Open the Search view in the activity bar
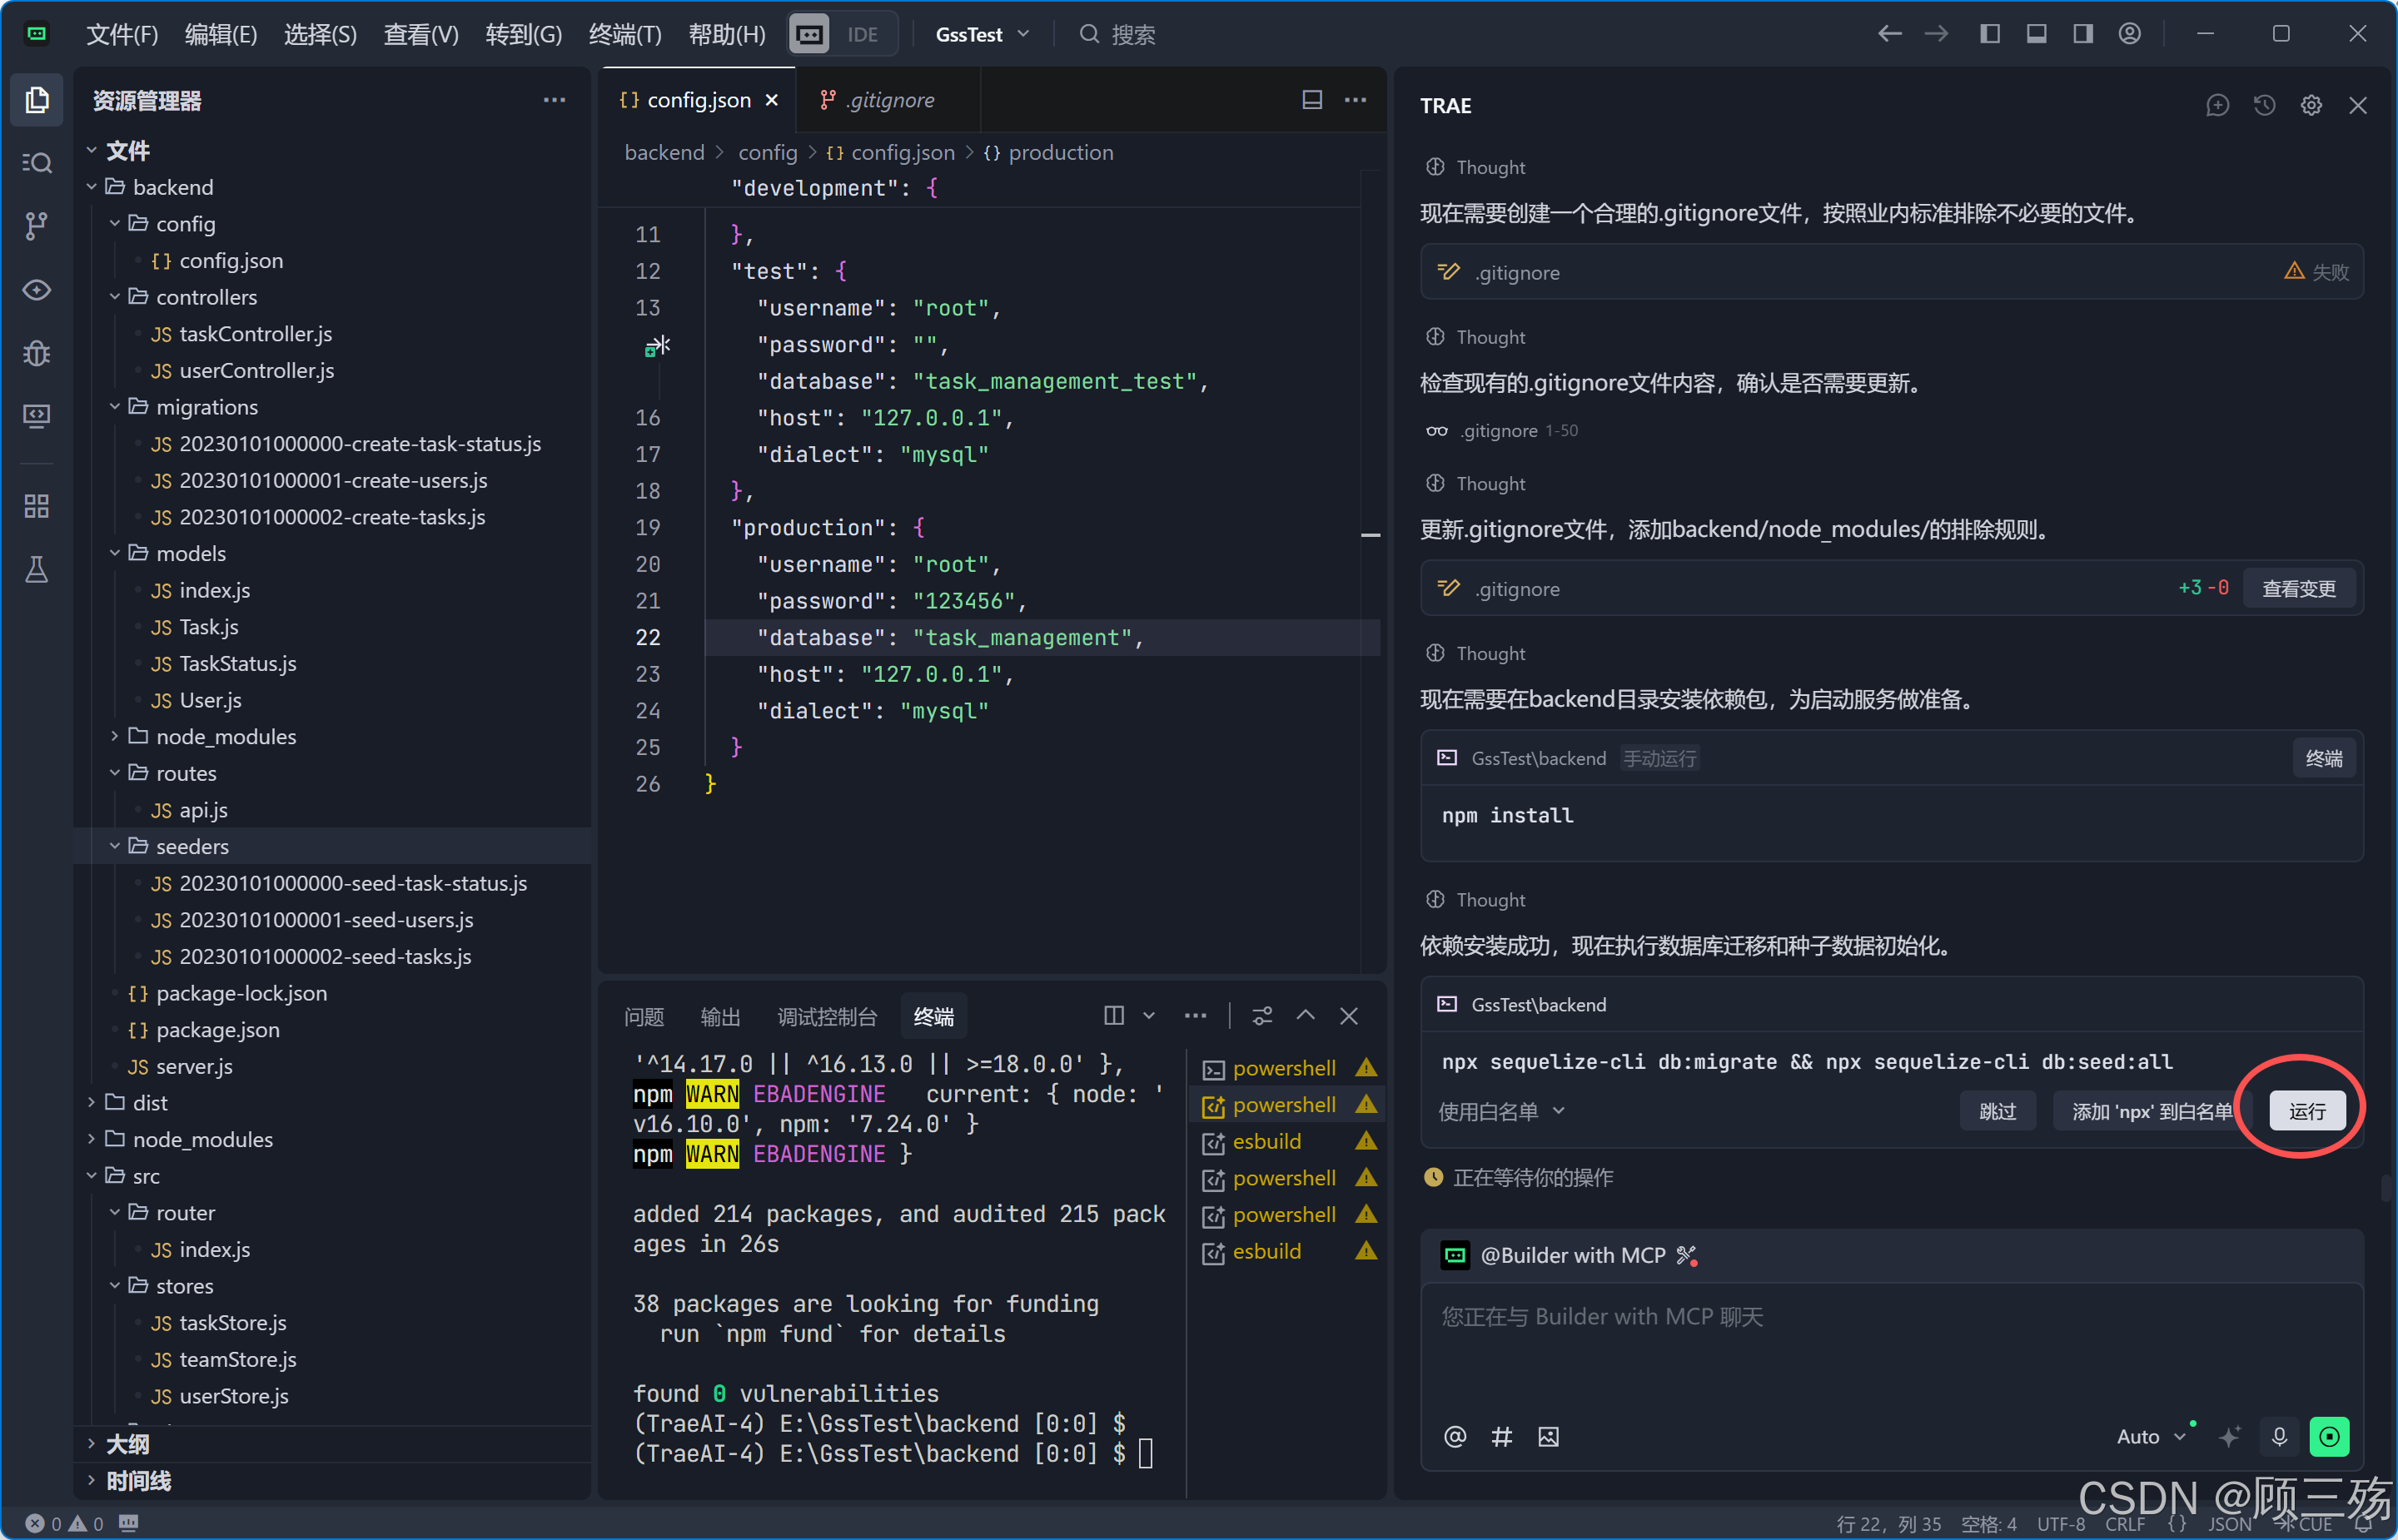The height and width of the screenshot is (1540, 2398). pyautogui.click(x=37, y=163)
